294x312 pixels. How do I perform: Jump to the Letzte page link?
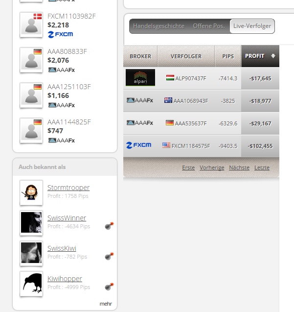pos(262,168)
